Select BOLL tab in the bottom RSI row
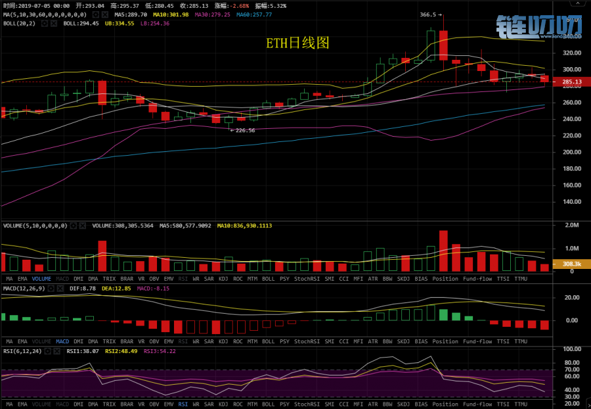This screenshot has width=591, height=409. 268,404
